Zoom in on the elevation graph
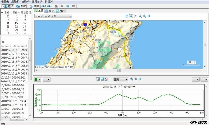Image resolution: width=209 pixels, height=125 pixels. 132,79
